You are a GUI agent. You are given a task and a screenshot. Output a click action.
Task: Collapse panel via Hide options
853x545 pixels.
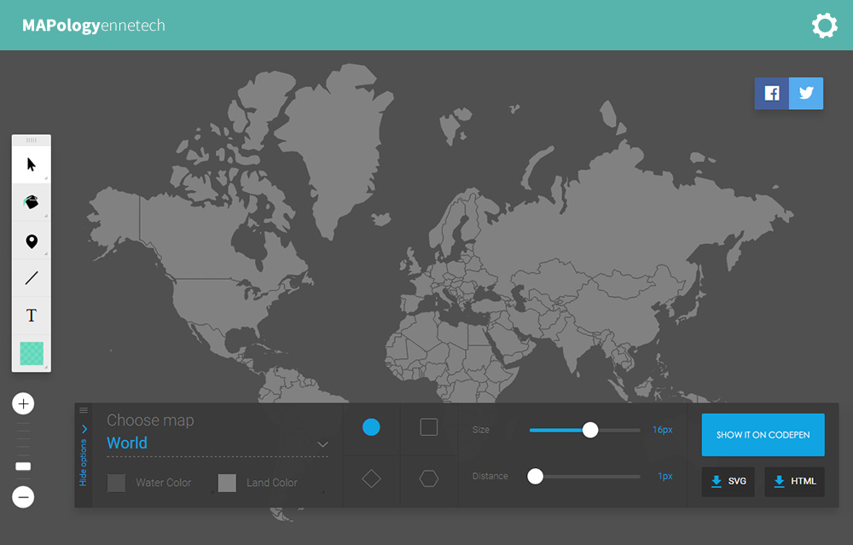pos(84,455)
